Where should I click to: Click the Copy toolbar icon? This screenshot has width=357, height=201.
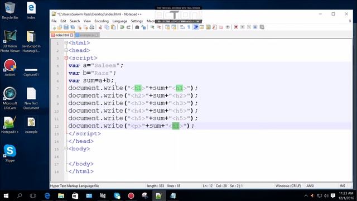pyautogui.click(x=107, y=27)
